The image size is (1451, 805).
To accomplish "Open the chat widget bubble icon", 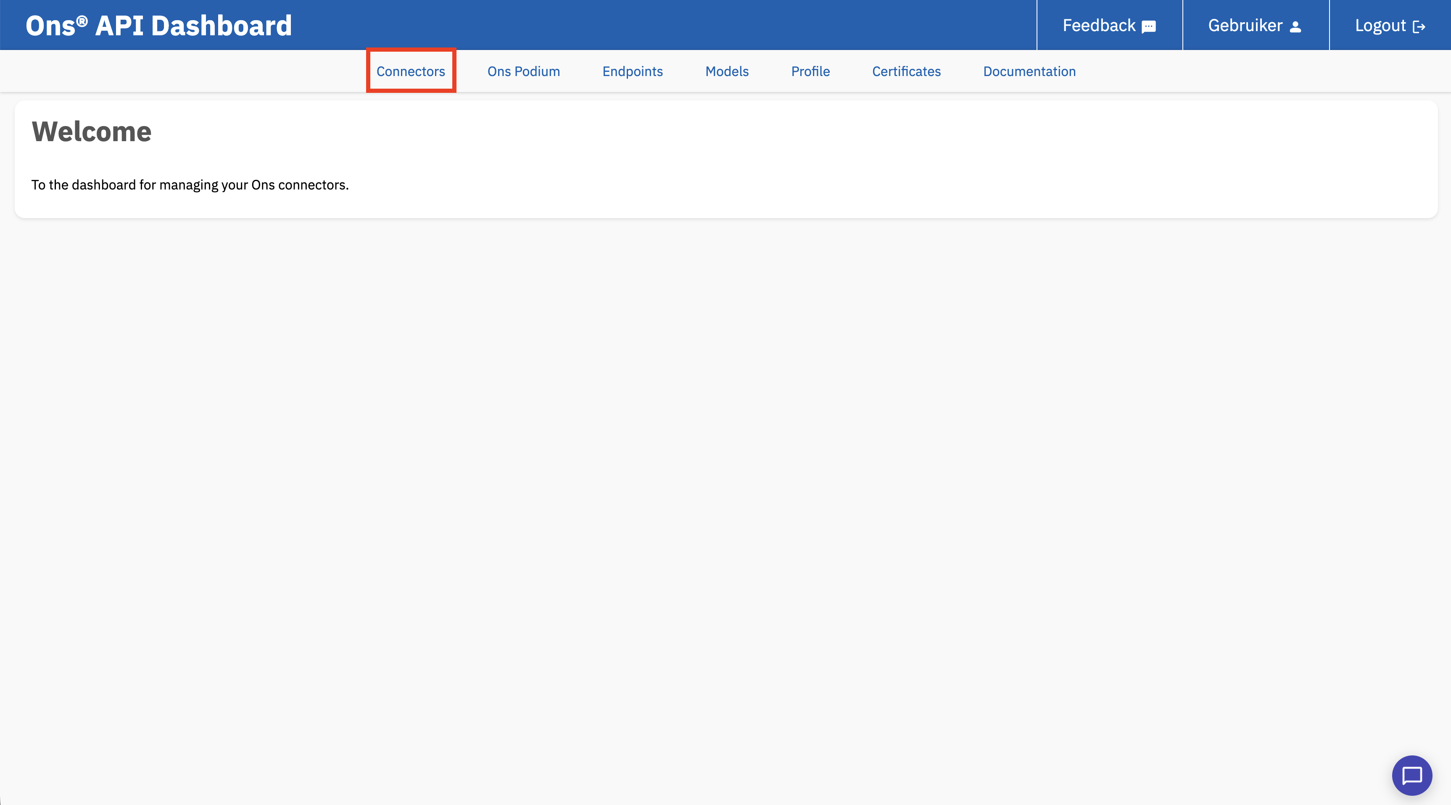I will pos(1411,775).
